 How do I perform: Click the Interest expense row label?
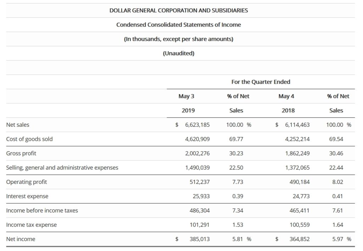click(27, 196)
